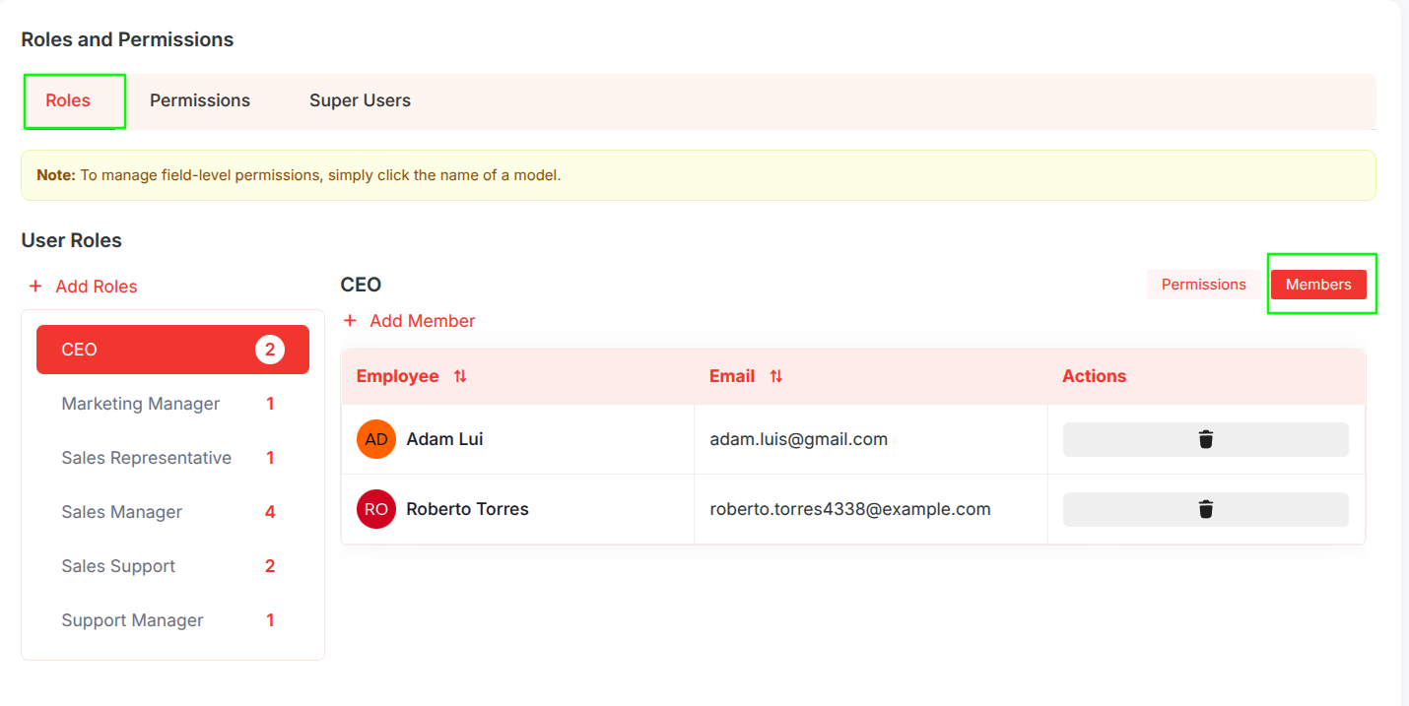Sort table by Employee column arrows
Image resolution: width=1409 pixels, height=706 pixels.
point(460,376)
